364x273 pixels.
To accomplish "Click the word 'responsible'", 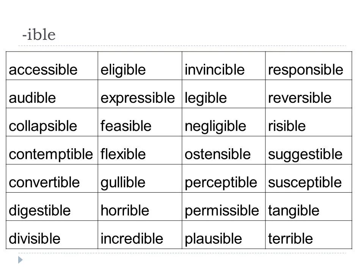I will click(306, 70).
